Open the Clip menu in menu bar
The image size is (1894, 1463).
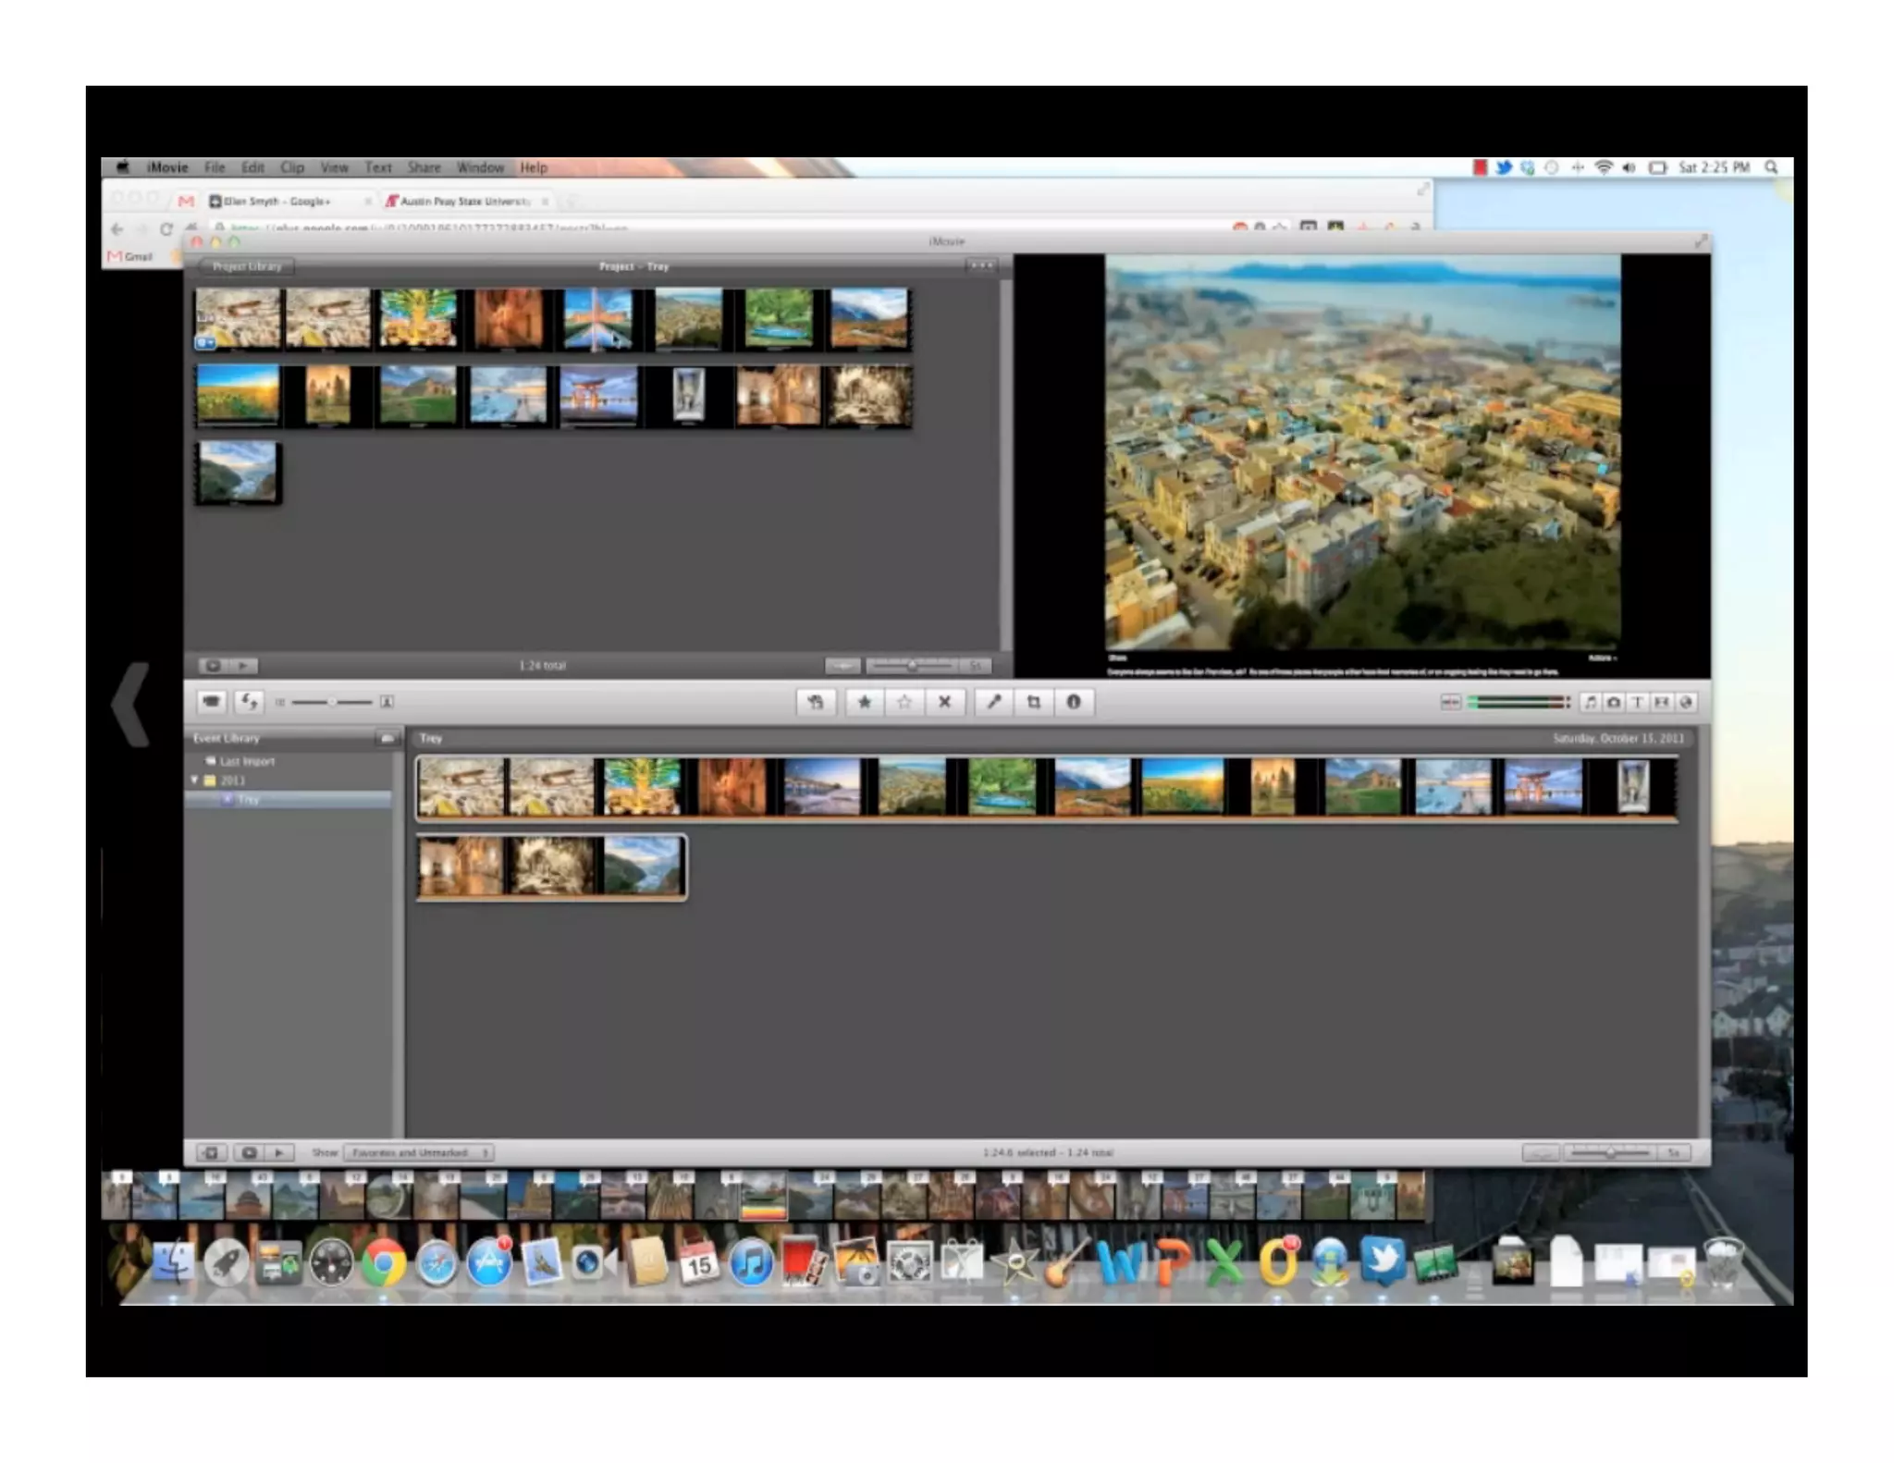[292, 167]
